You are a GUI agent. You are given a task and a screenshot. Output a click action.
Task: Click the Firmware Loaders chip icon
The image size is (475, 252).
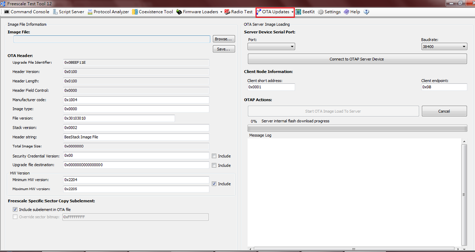(179, 12)
